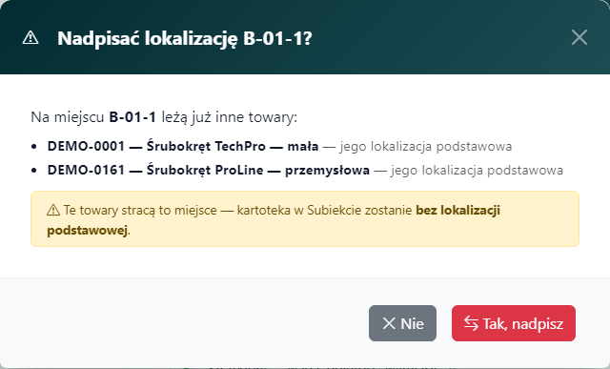Close the dialog with the header X
Viewport: 610px width, 369px height.
(x=579, y=37)
